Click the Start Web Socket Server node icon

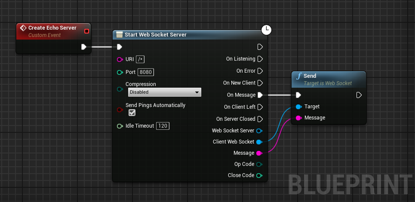coord(120,35)
